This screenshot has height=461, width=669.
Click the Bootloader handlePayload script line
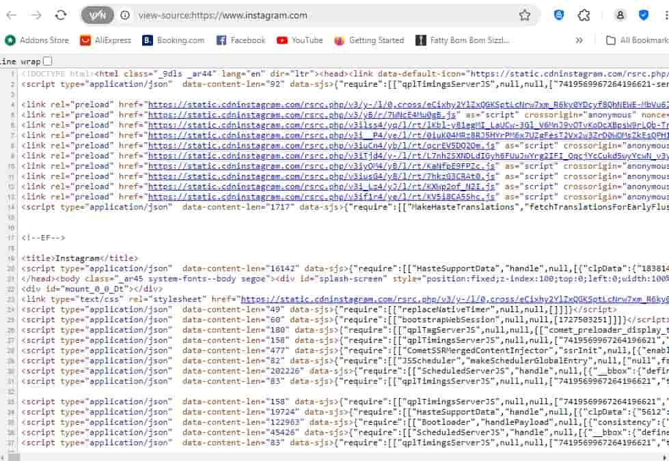point(345,422)
